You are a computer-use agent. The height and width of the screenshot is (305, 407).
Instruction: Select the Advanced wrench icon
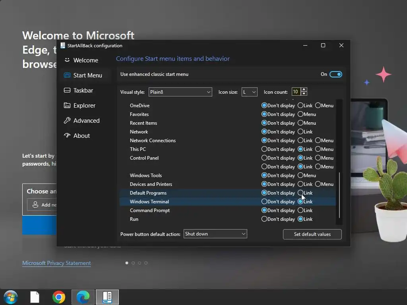(x=67, y=120)
